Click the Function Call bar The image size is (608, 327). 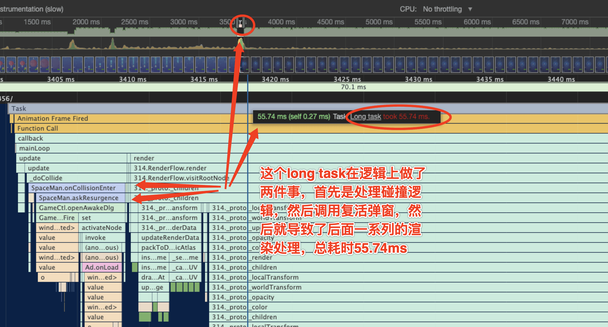pos(37,128)
